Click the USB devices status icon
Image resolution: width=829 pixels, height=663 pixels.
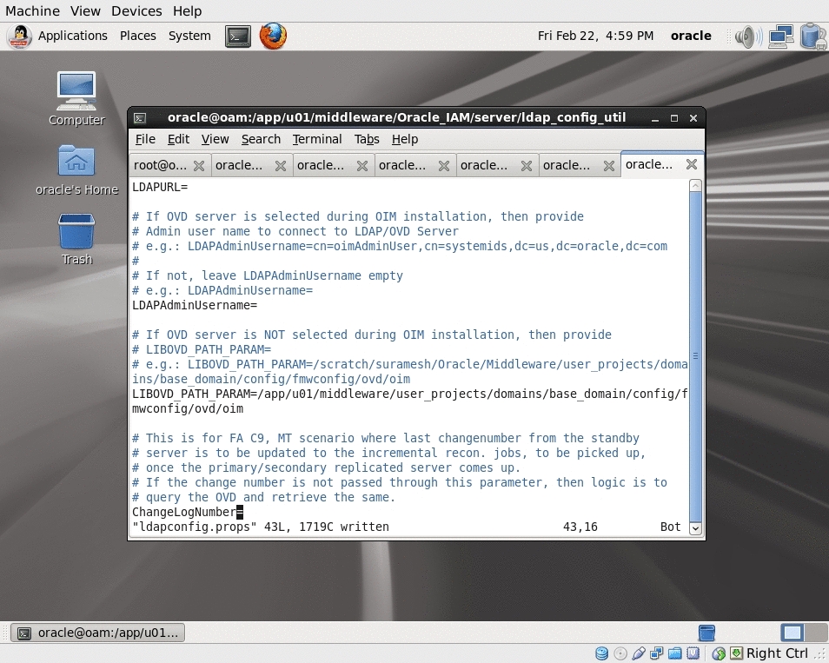(638, 653)
